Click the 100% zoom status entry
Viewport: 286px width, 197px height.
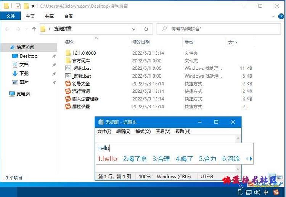(145, 176)
